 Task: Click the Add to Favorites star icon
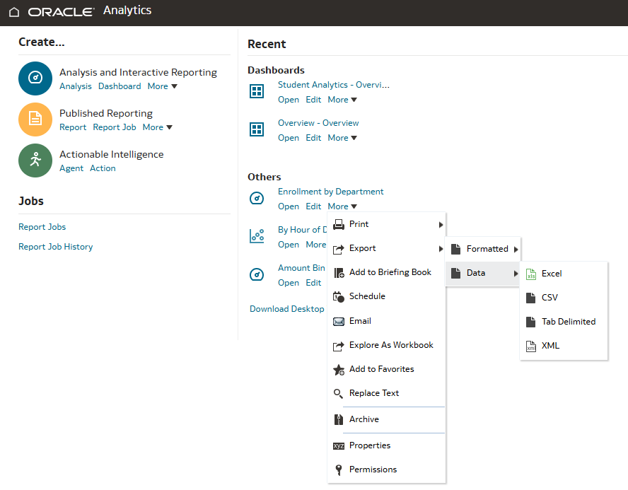[x=339, y=370]
